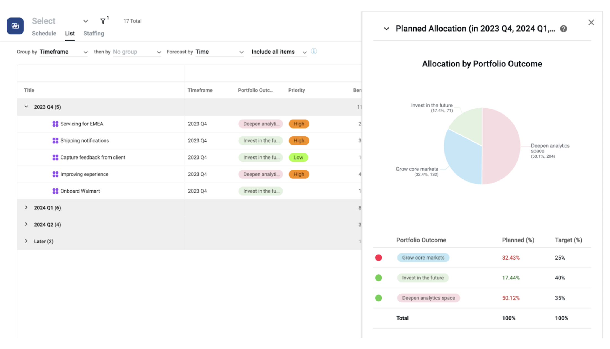Expand the 2024 Q1 group row
The height and width of the screenshot is (349, 610).
coord(27,207)
